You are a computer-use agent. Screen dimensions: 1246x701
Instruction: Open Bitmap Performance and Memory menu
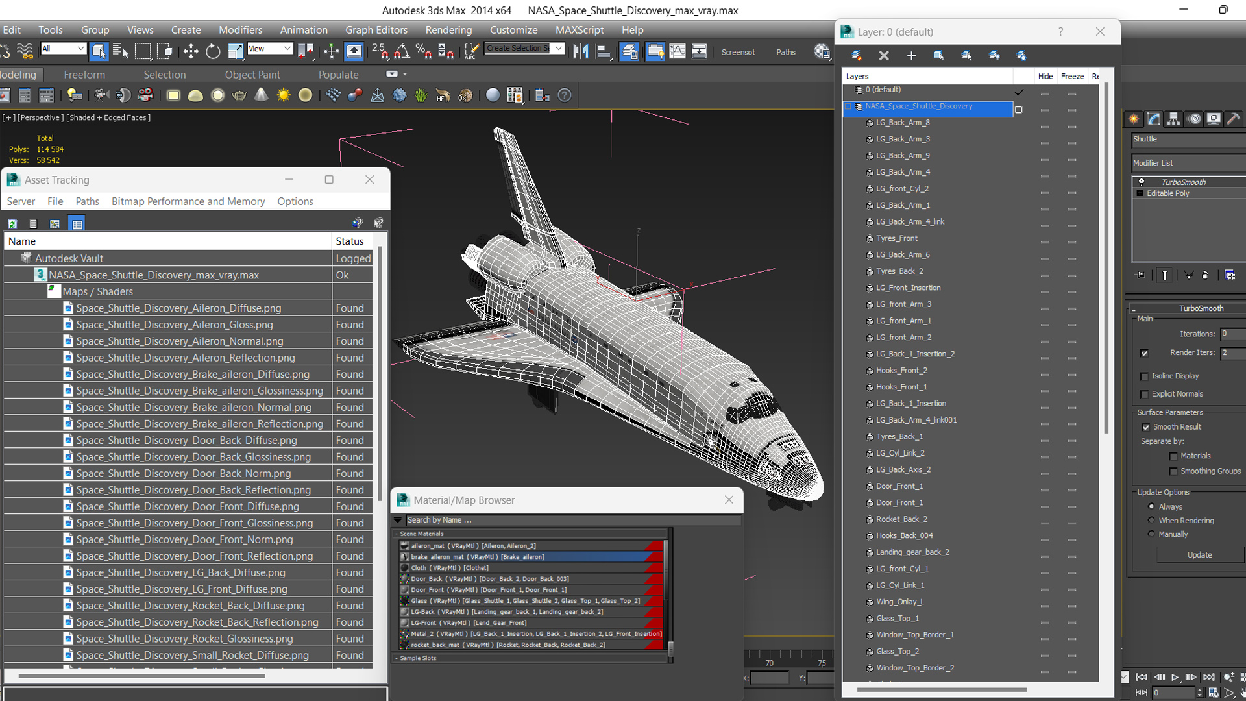point(188,201)
